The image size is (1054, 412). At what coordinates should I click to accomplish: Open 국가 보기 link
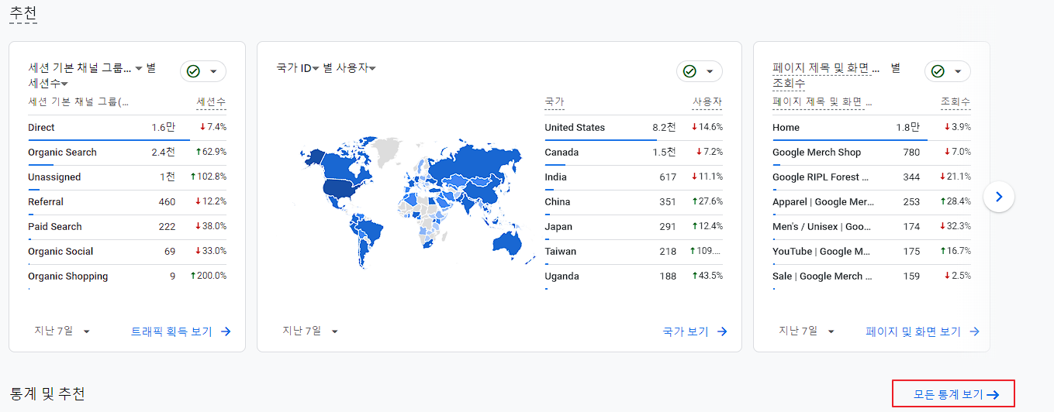[x=695, y=331]
